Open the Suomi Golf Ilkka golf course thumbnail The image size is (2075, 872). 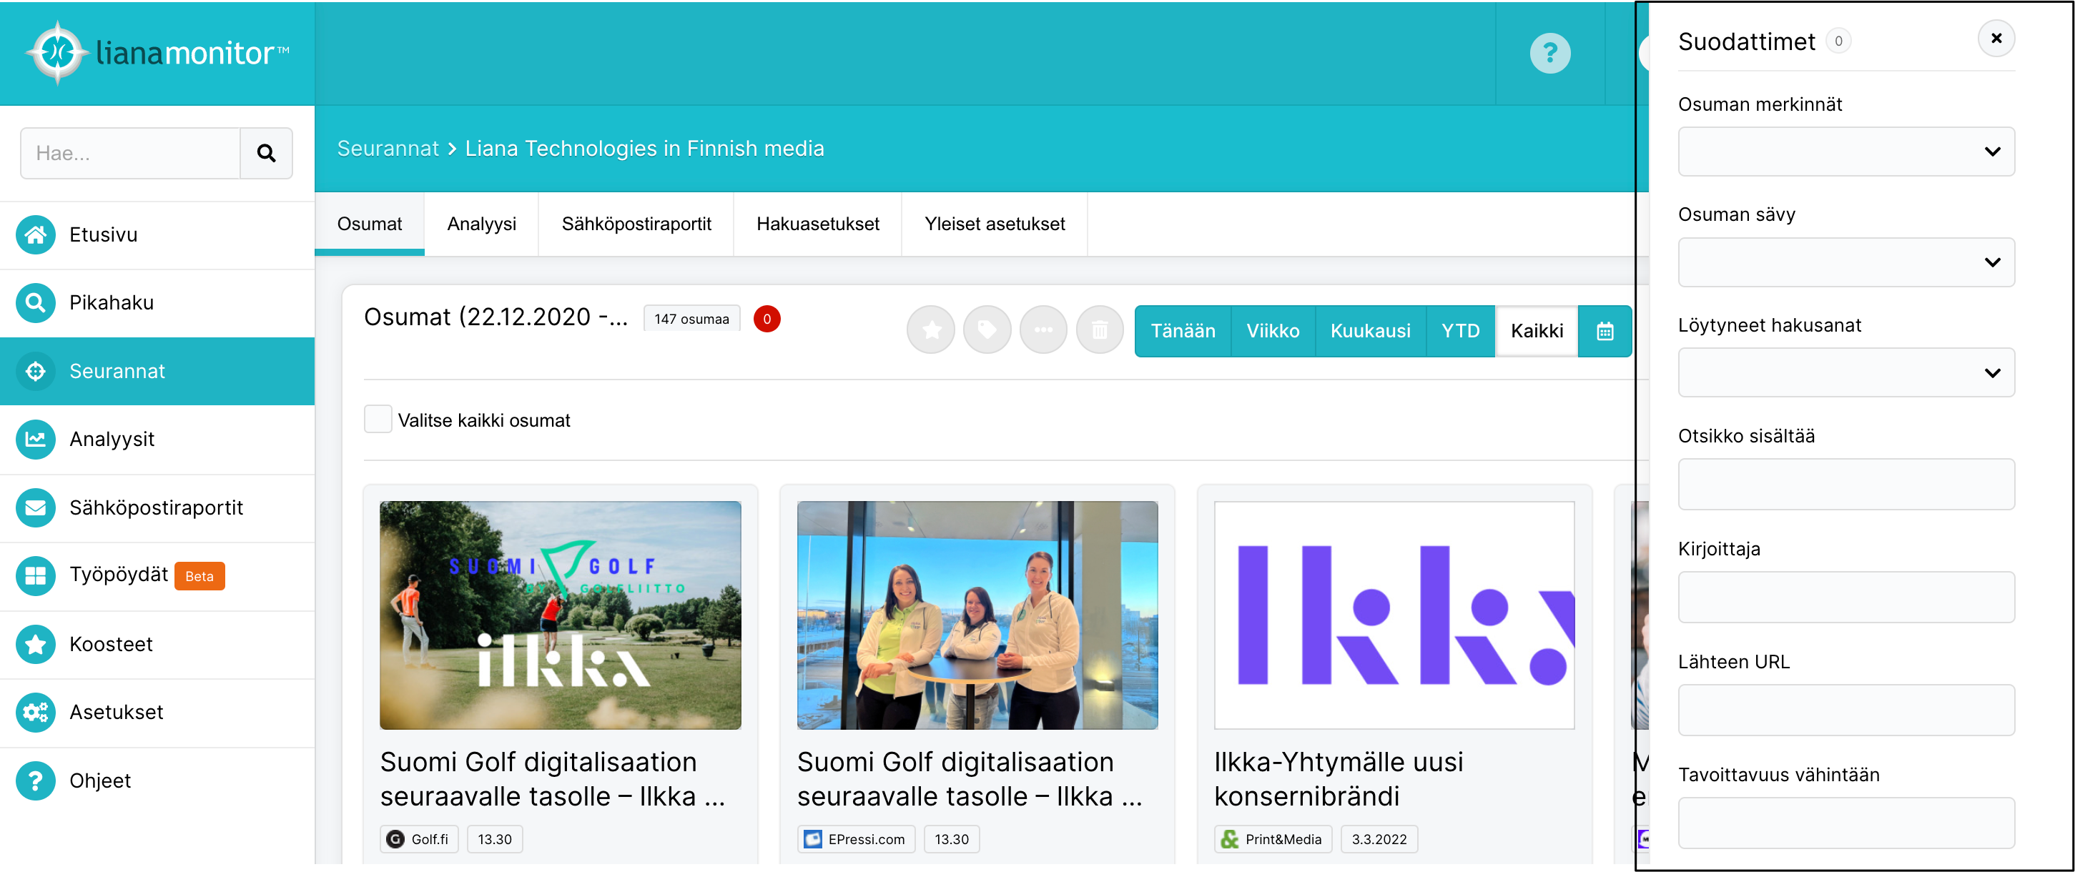pyautogui.click(x=561, y=615)
